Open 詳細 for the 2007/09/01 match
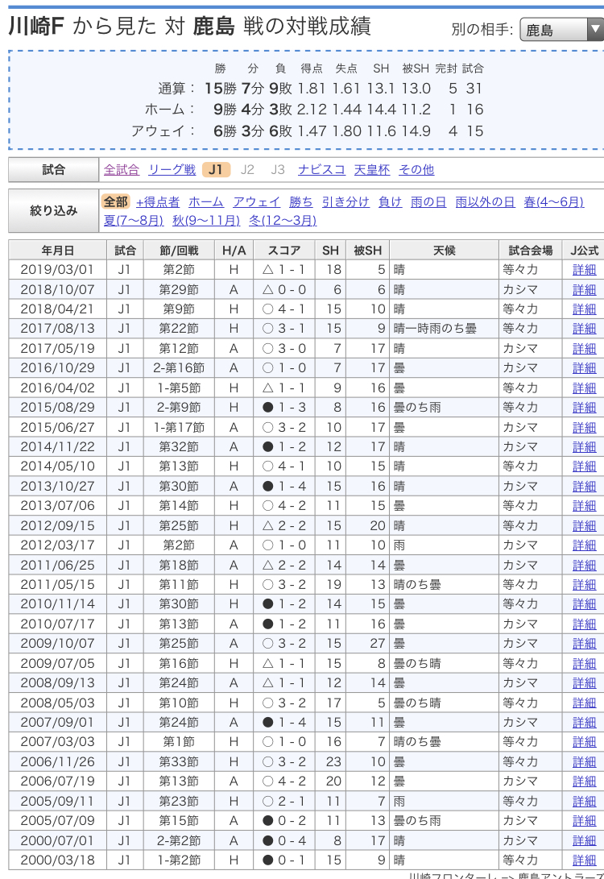 point(584,723)
